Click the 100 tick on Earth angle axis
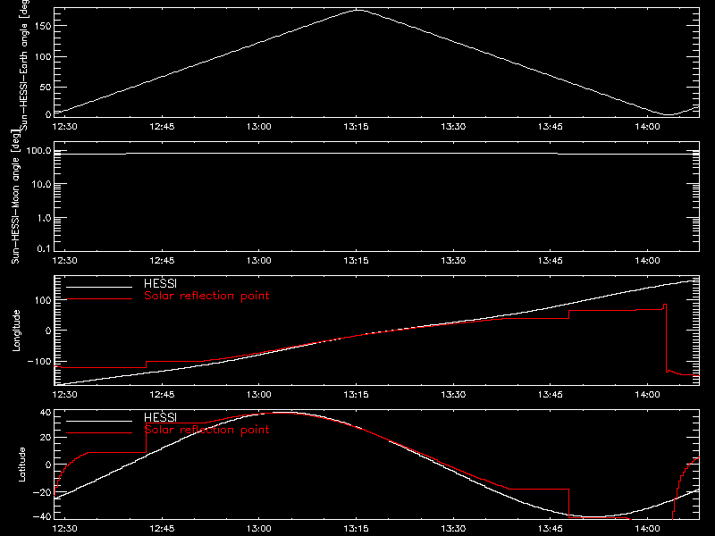The width and height of the screenshot is (715, 536). [43, 56]
